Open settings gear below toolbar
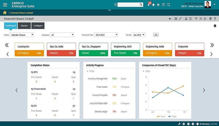The width and height of the screenshot is (219, 126). (x=215, y=26)
